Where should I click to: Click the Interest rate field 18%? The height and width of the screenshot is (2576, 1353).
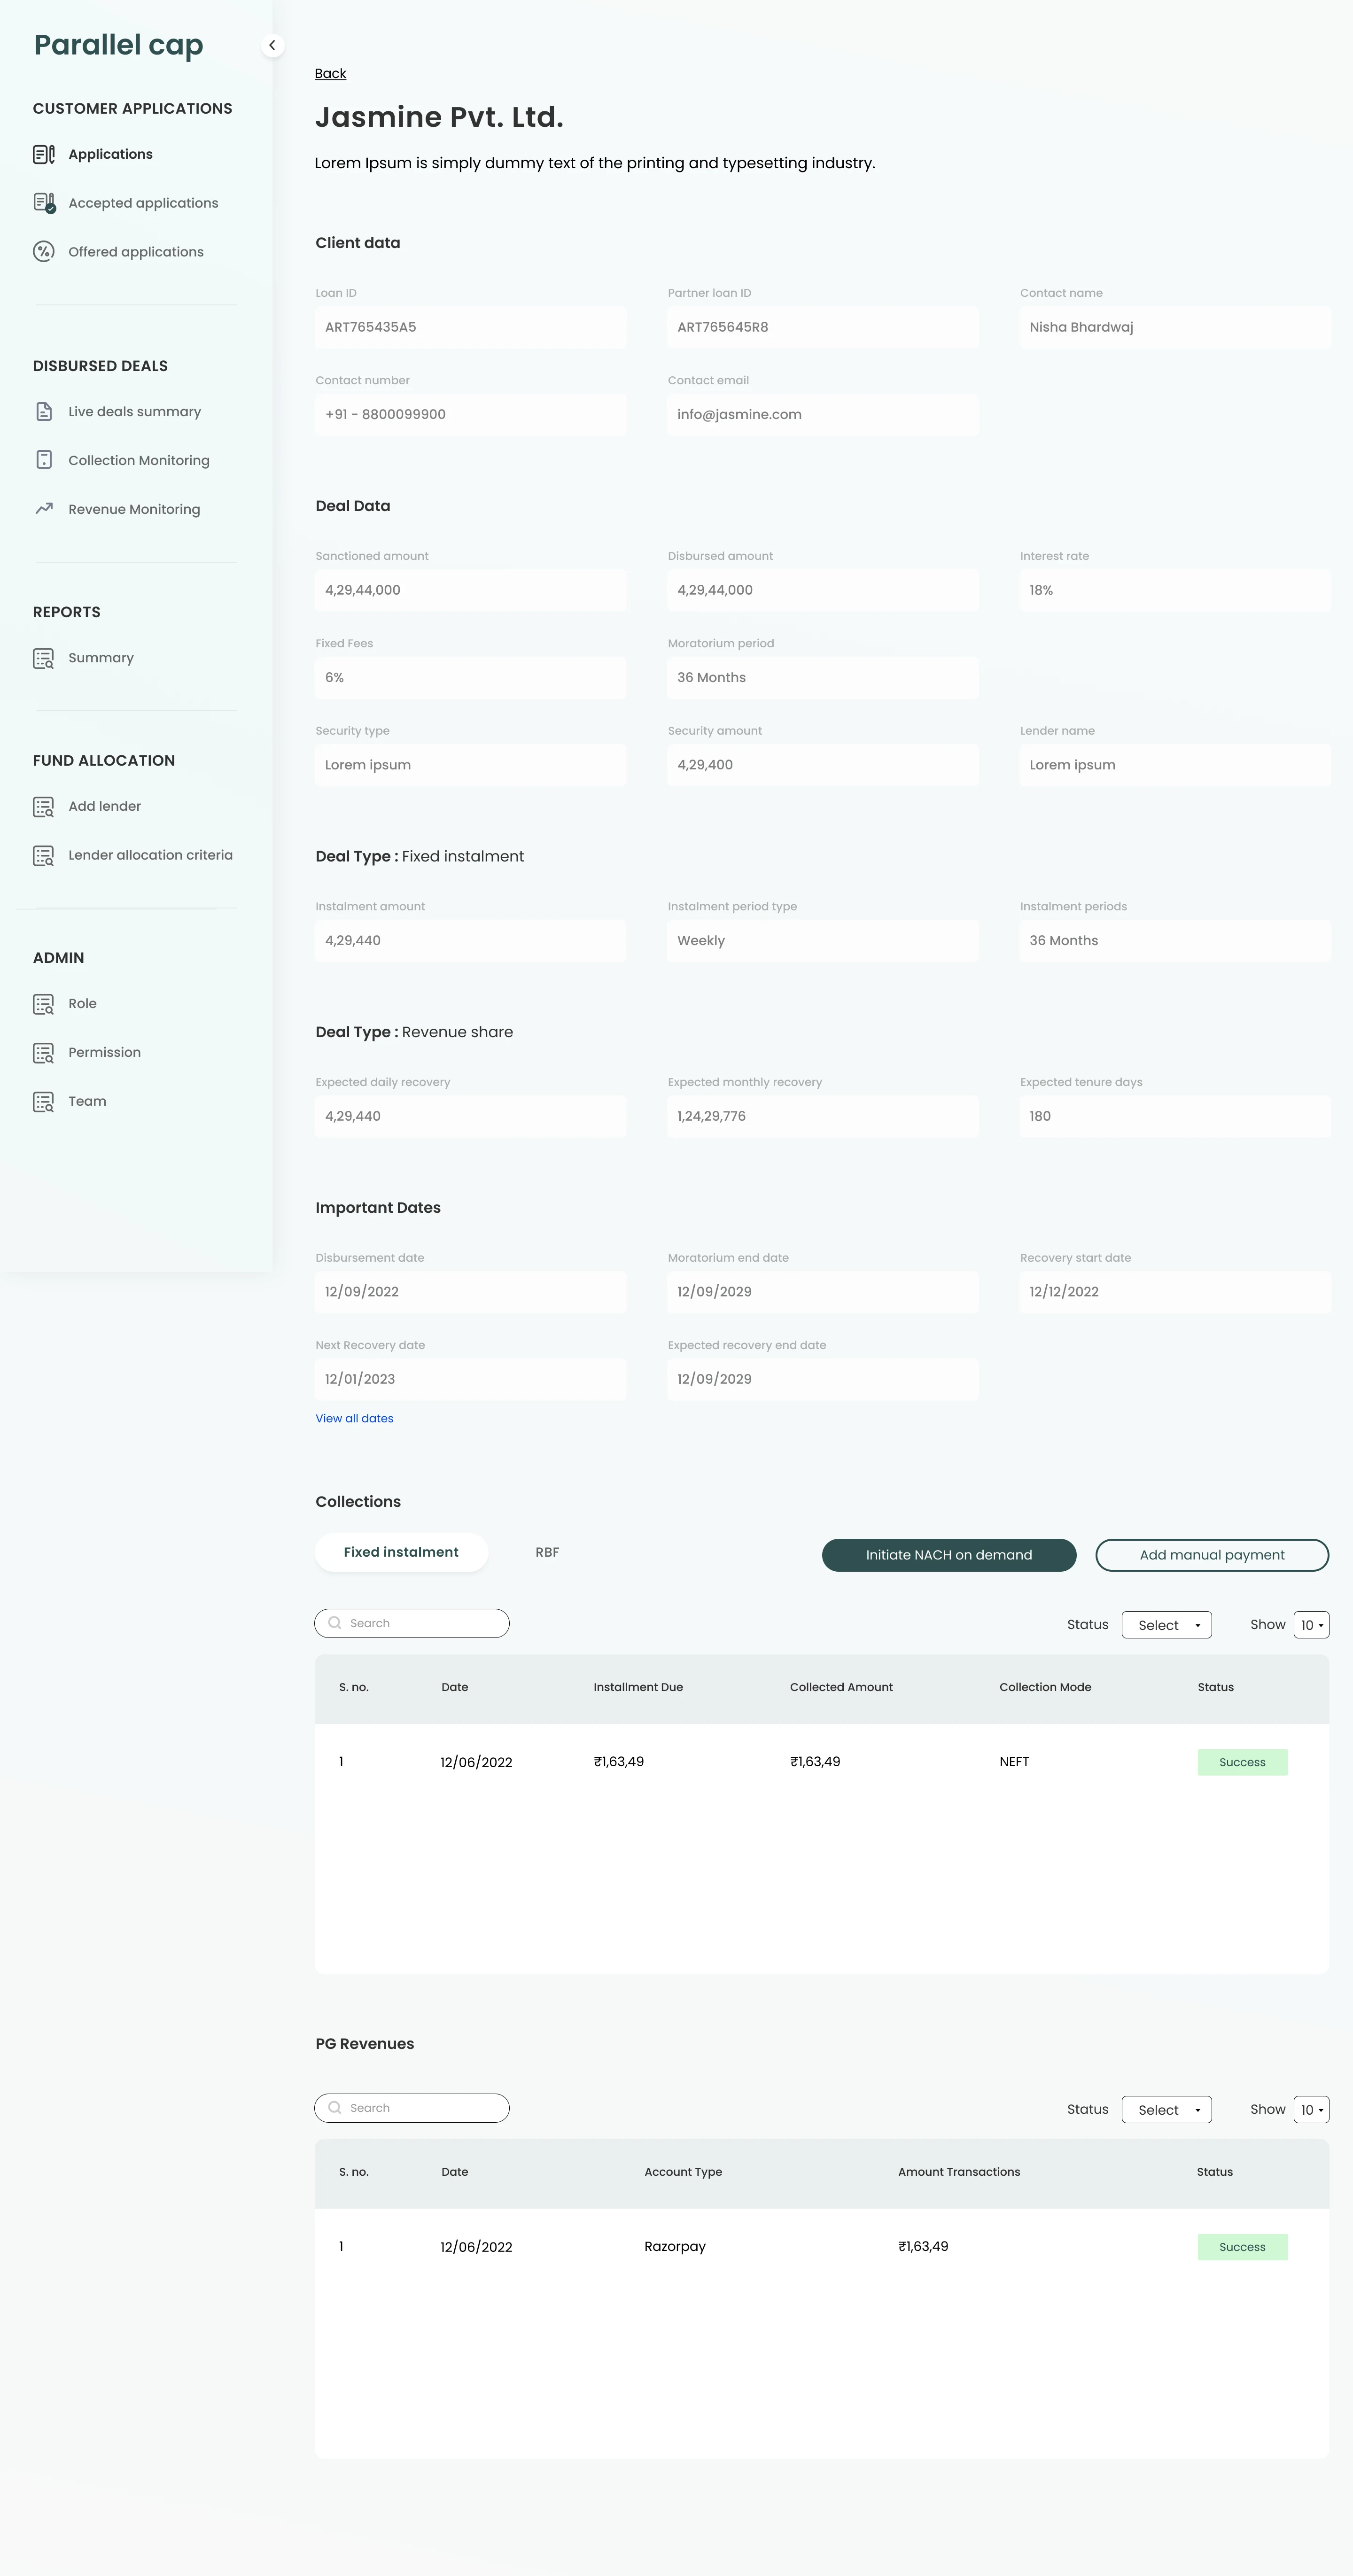(x=1175, y=590)
